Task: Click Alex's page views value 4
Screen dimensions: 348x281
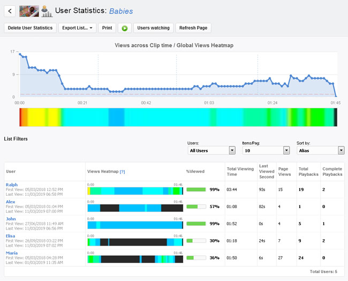Action: [x=279, y=207]
